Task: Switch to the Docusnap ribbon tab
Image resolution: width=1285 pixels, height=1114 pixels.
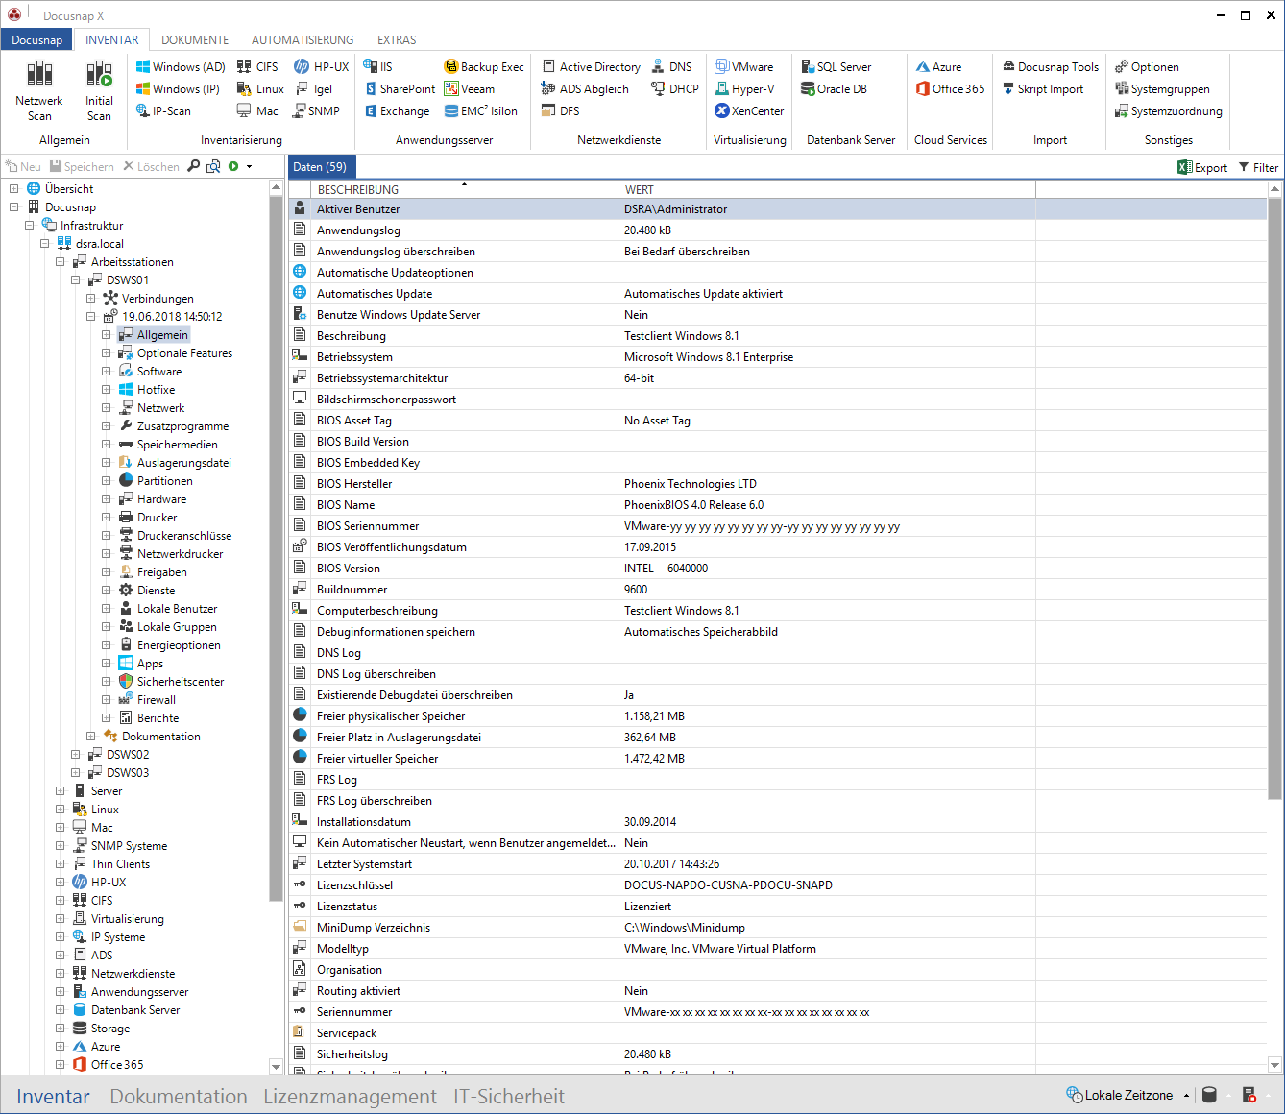Action: [x=37, y=39]
